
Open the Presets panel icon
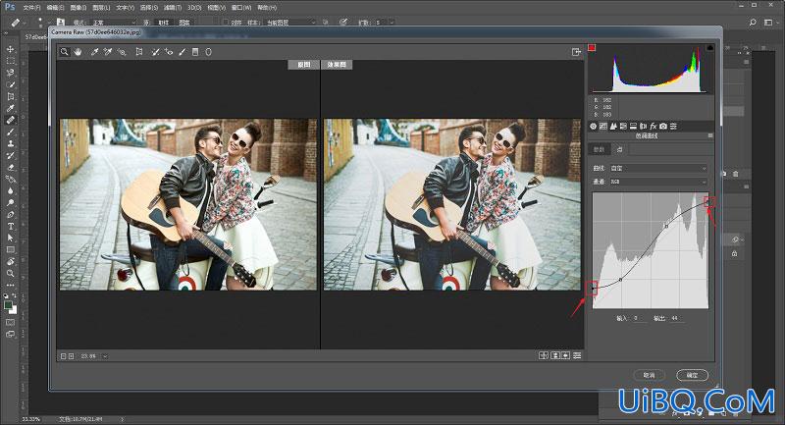pos(673,127)
